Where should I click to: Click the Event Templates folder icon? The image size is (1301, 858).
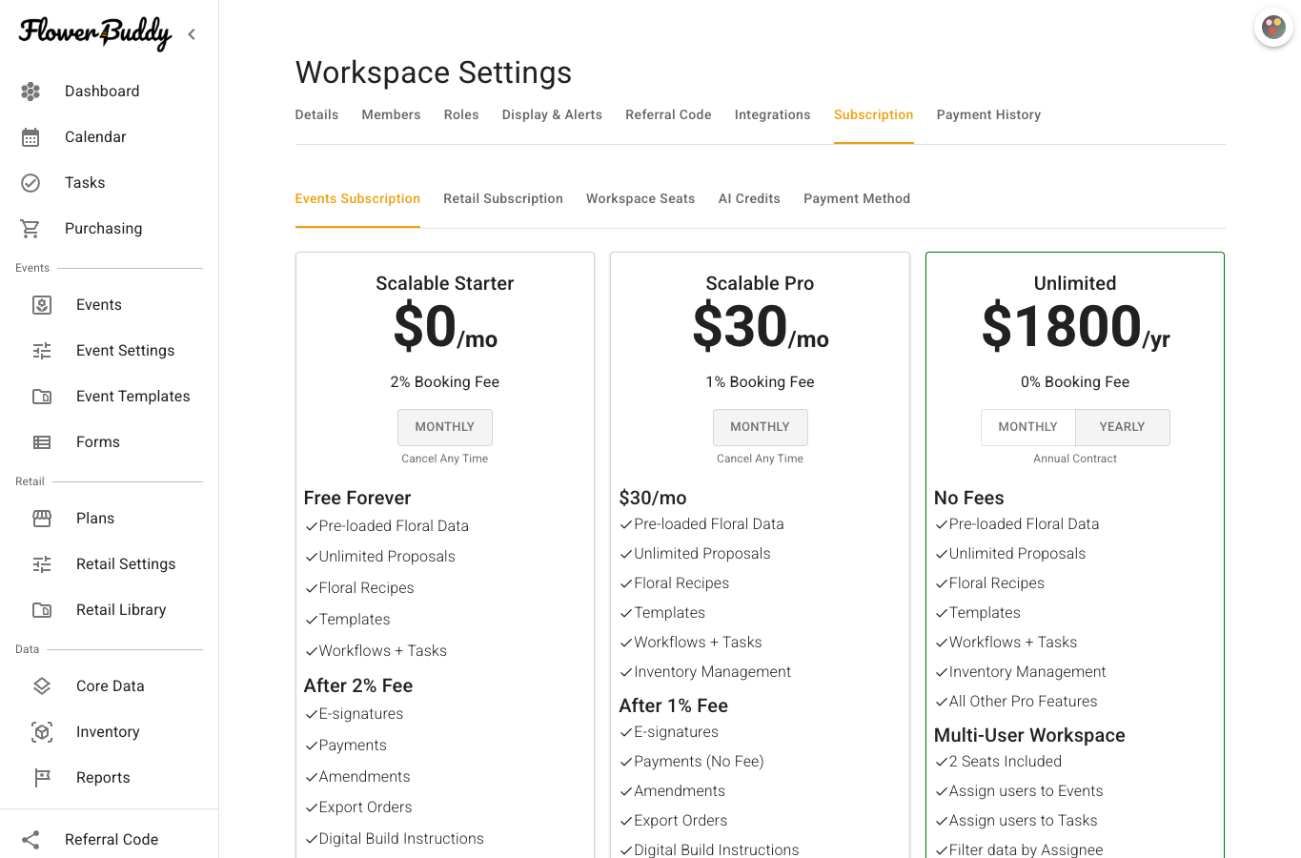[x=42, y=397]
